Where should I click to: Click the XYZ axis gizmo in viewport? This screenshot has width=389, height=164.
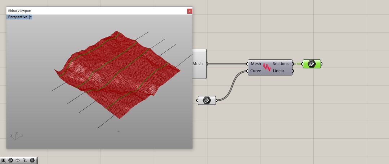(17, 136)
